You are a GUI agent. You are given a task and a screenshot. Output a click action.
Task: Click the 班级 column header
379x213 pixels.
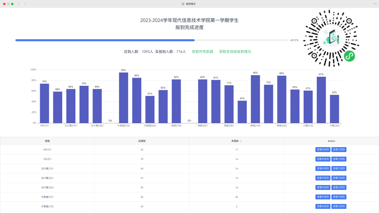click(47, 141)
